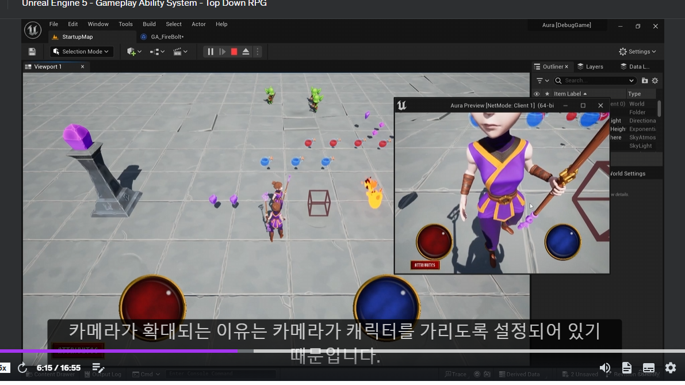The width and height of the screenshot is (685, 385).
Task: Open the File menu
Action: pyautogui.click(x=53, y=24)
